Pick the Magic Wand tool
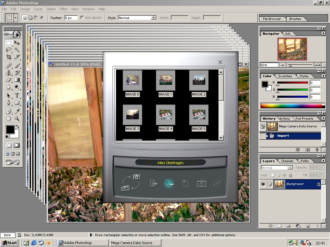Image resolution: width=330 pixels, height=247 pixels. 17,50
